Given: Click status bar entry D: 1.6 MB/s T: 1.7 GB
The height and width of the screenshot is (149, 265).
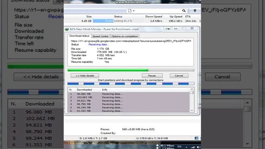Looking at the screenshot, I should (x=93, y=138).
